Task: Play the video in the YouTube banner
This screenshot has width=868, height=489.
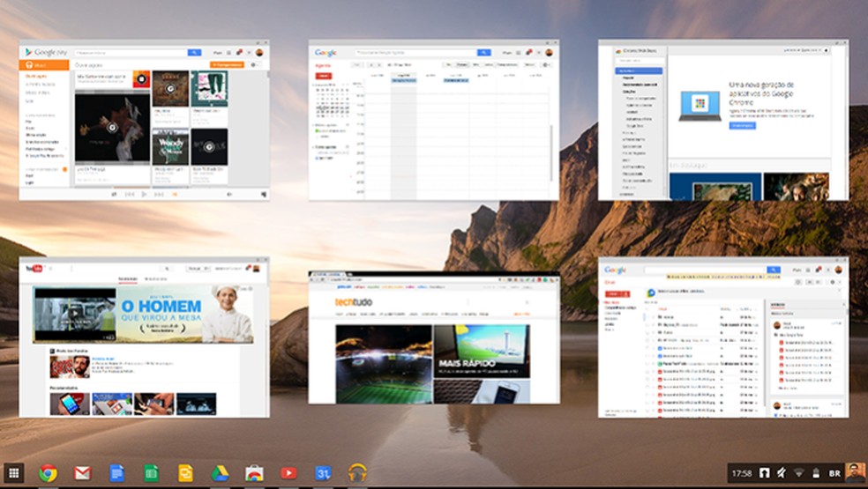Action: pos(75,314)
